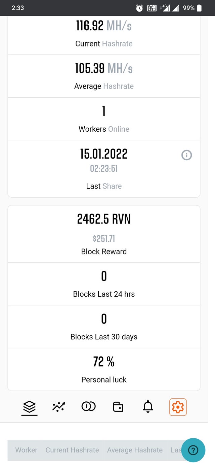This screenshot has height=467, width=215.
Task: Open the teal help question button
Action: 193,450
